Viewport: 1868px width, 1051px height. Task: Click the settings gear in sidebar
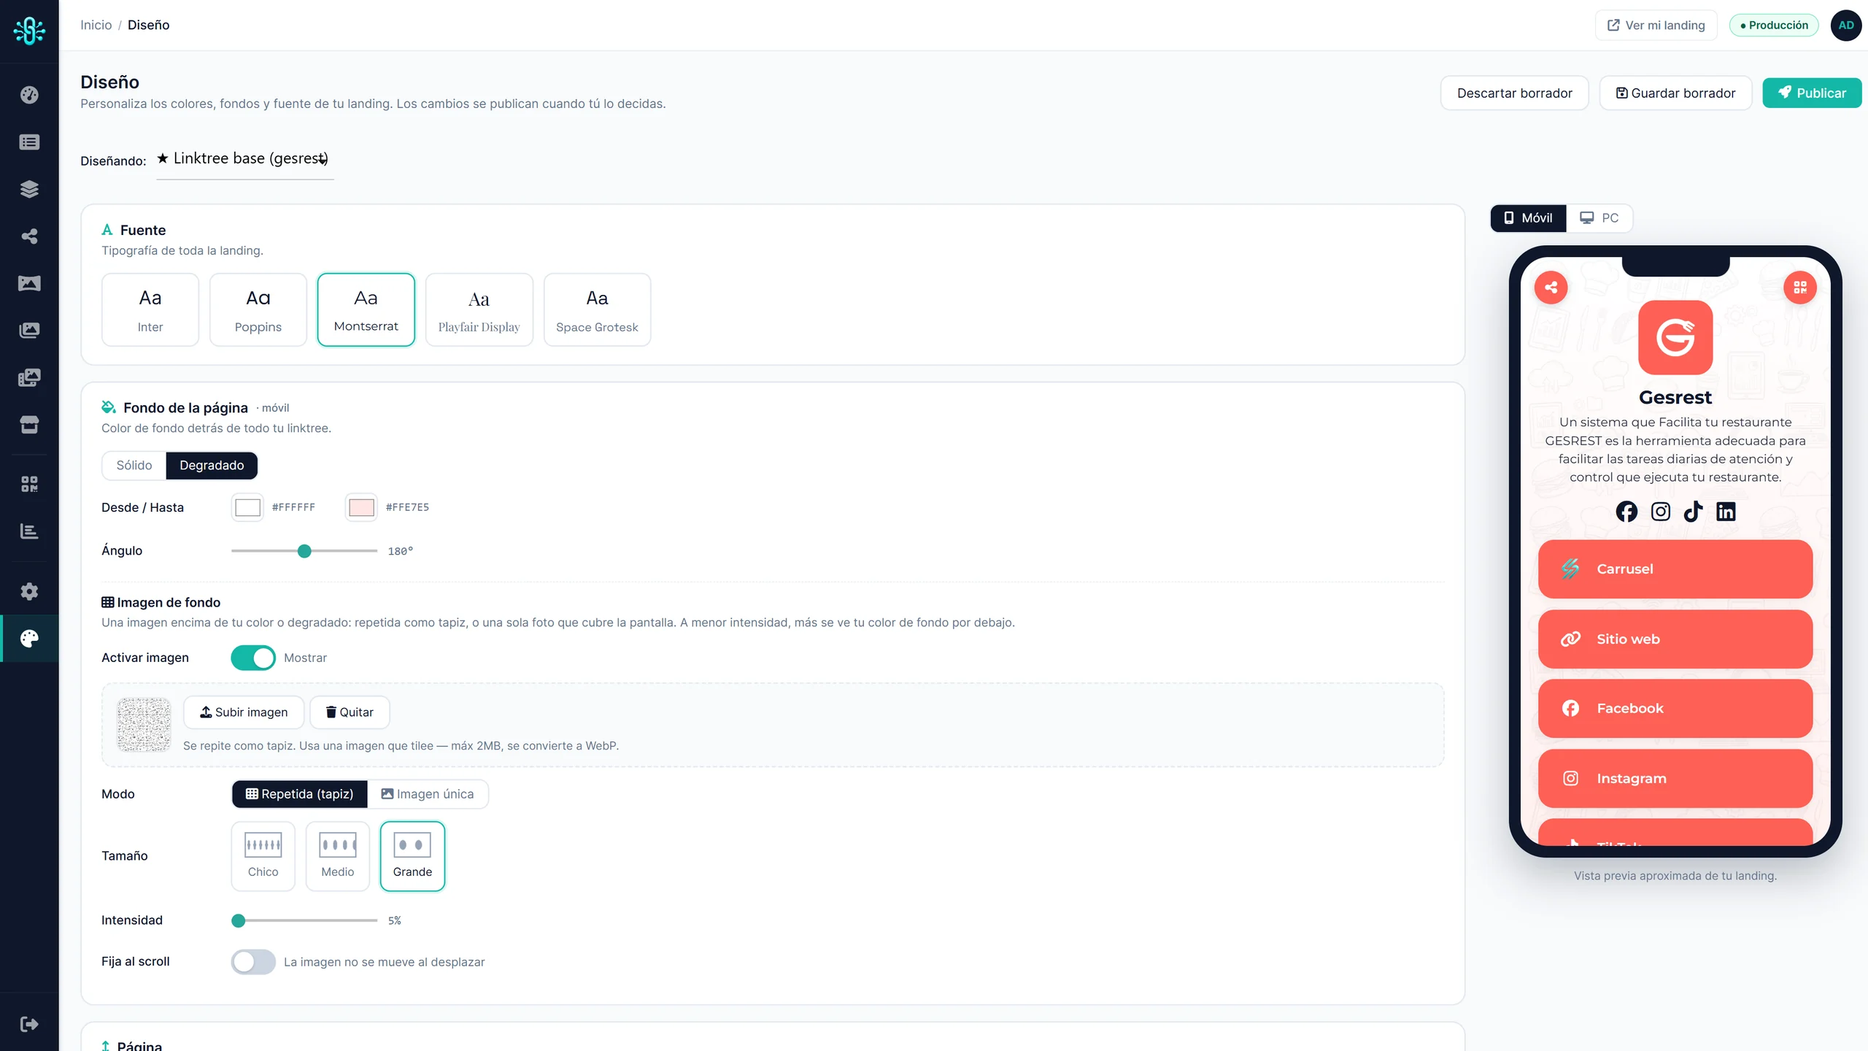[x=29, y=591]
